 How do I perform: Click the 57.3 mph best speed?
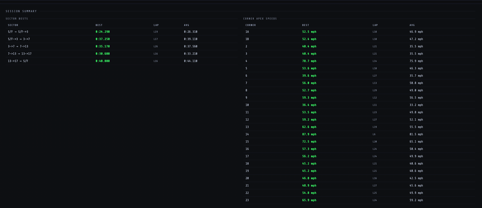click(x=309, y=149)
